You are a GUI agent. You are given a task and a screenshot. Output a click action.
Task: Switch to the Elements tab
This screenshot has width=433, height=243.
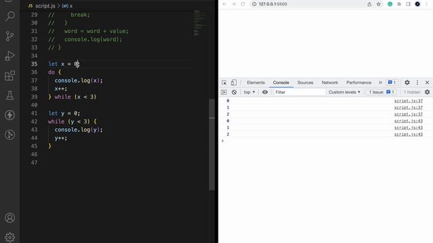pyautogui.click(x=256, y=82)
